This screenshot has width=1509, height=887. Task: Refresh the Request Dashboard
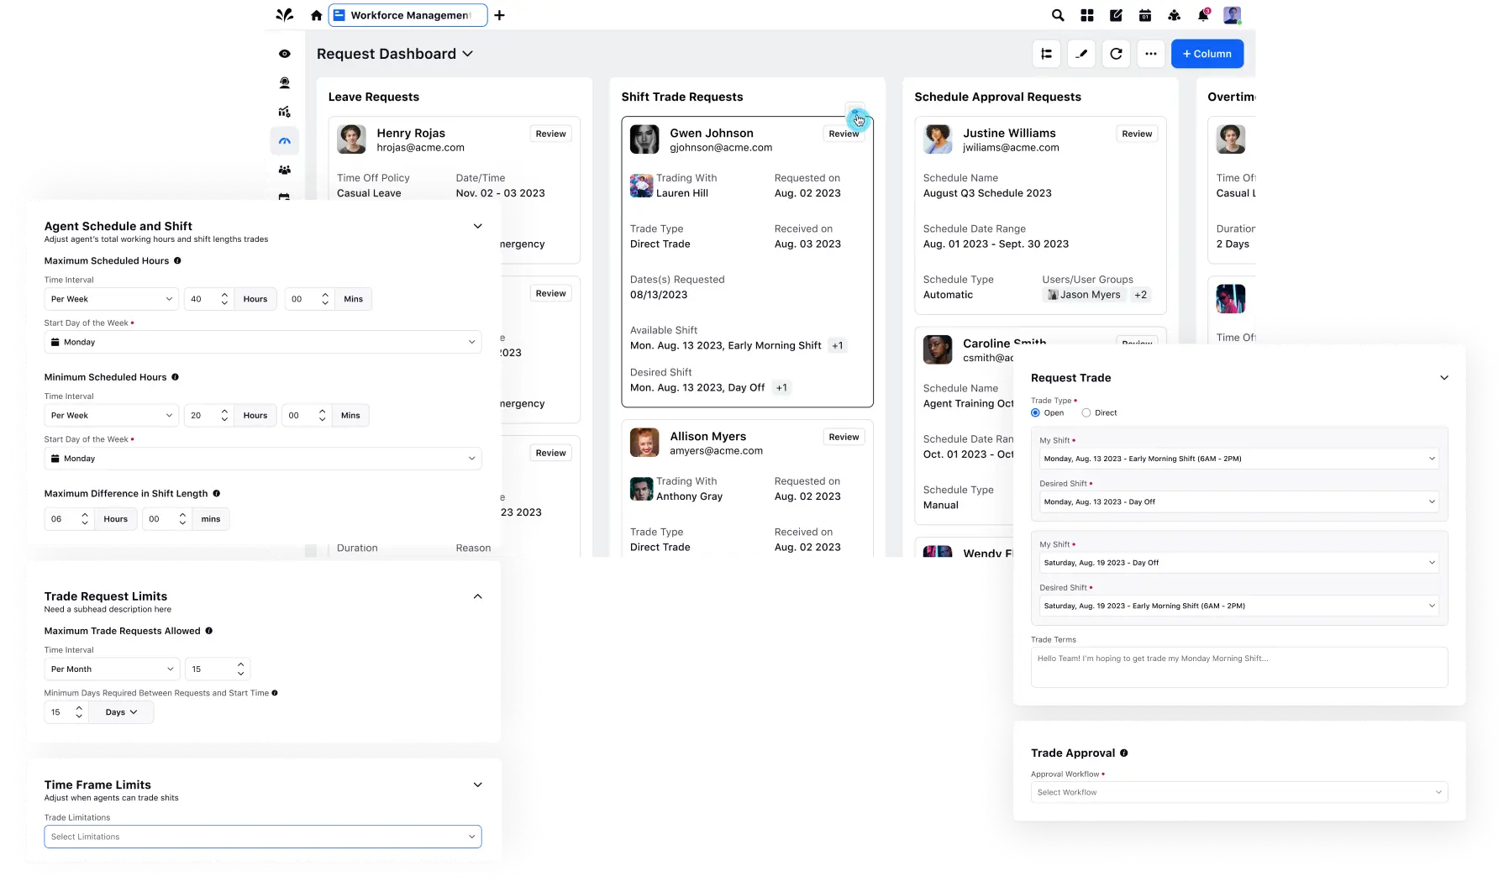(x=1116, y=54)
